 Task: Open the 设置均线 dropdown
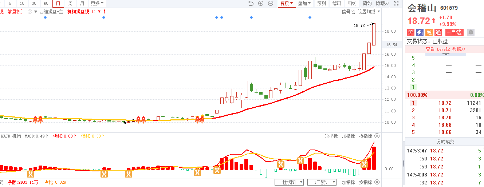point(369,12)
